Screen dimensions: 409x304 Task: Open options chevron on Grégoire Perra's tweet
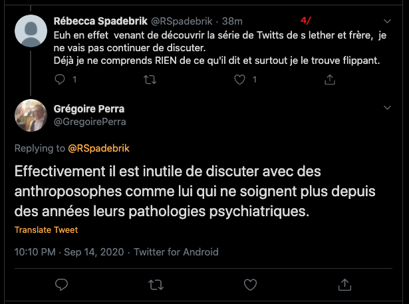coord(388,108)
